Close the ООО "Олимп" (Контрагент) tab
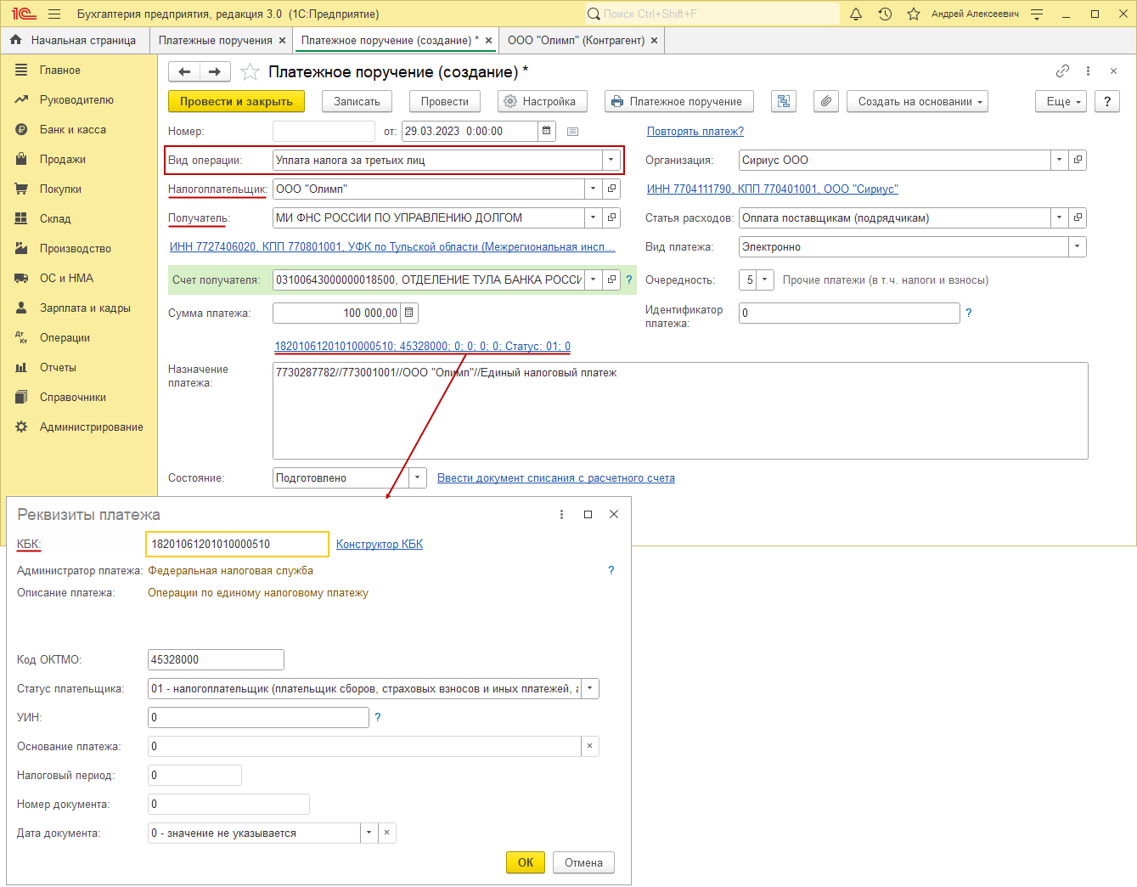This screenshot has height=887, width=1137. [x=654, y=40]
